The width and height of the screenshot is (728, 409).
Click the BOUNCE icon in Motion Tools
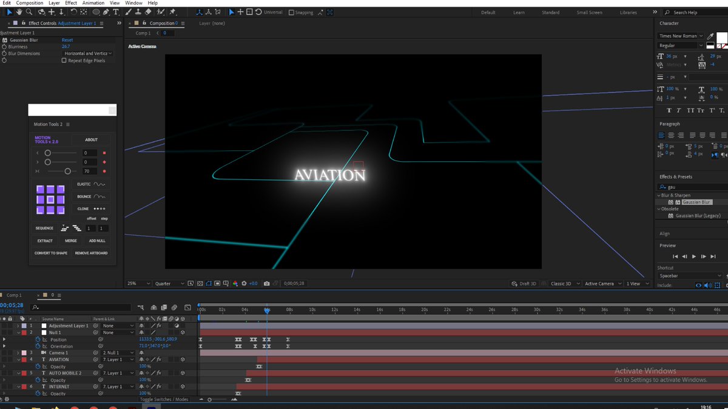point(99,197)
